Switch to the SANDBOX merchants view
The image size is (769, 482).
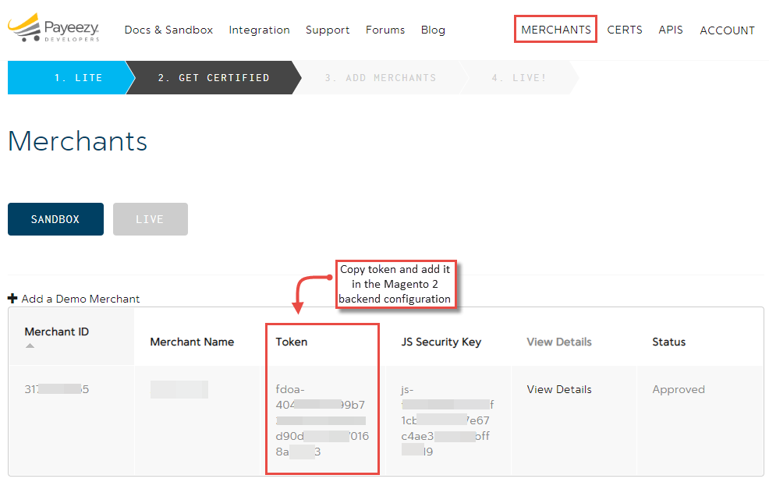click(55, 219)
